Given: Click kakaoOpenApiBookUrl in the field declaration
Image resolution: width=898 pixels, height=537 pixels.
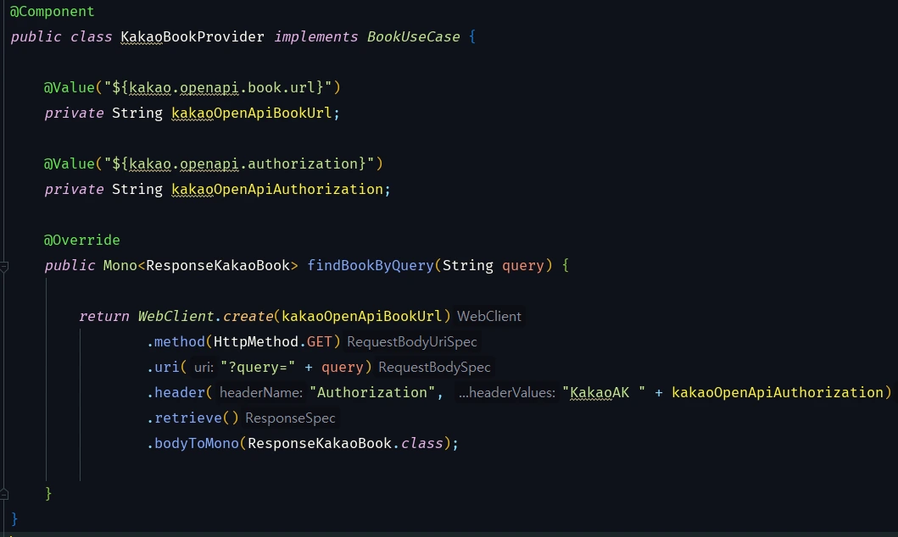Looking at the screenshot, I should (251, 113).
